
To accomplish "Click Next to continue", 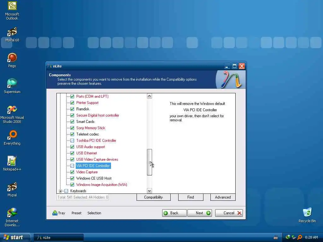I will 200,213.
